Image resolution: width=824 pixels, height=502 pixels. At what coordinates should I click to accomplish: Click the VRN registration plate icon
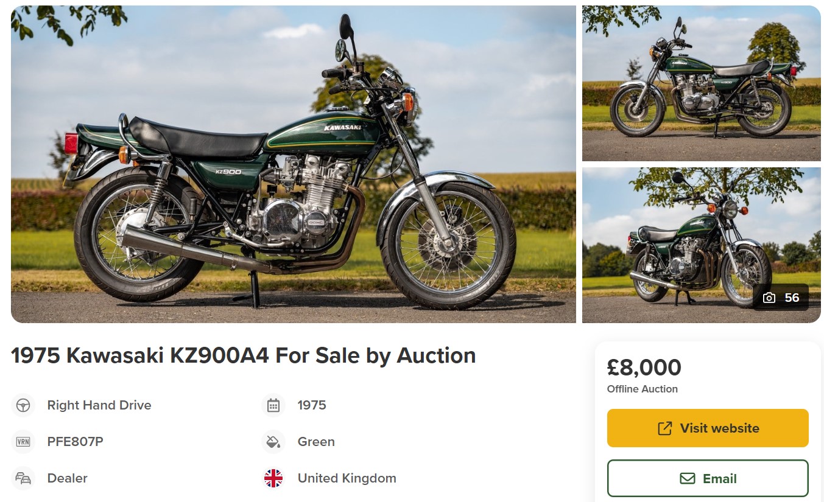[x=23, y=442]
